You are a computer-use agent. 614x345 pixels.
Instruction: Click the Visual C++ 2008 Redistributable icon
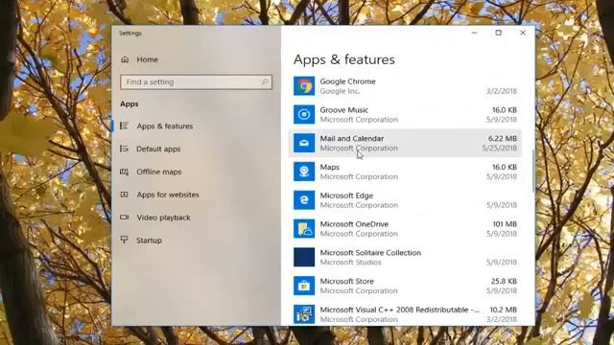pyautogui.click(x=304, y=314)
